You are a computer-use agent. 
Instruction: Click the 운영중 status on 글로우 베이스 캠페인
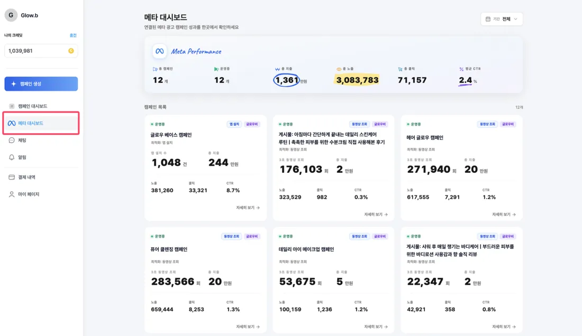[158, 124]
